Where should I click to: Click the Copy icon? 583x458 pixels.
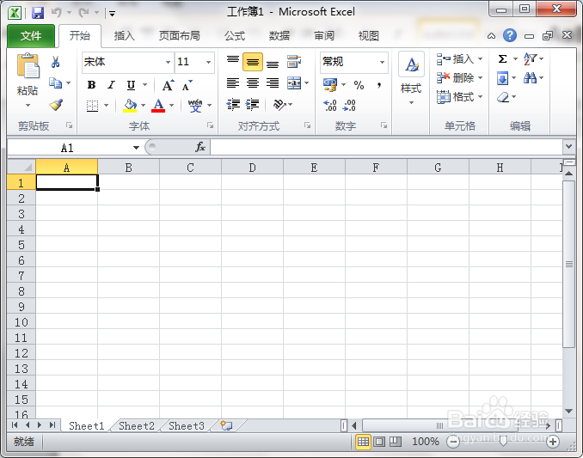coord(55,82)
